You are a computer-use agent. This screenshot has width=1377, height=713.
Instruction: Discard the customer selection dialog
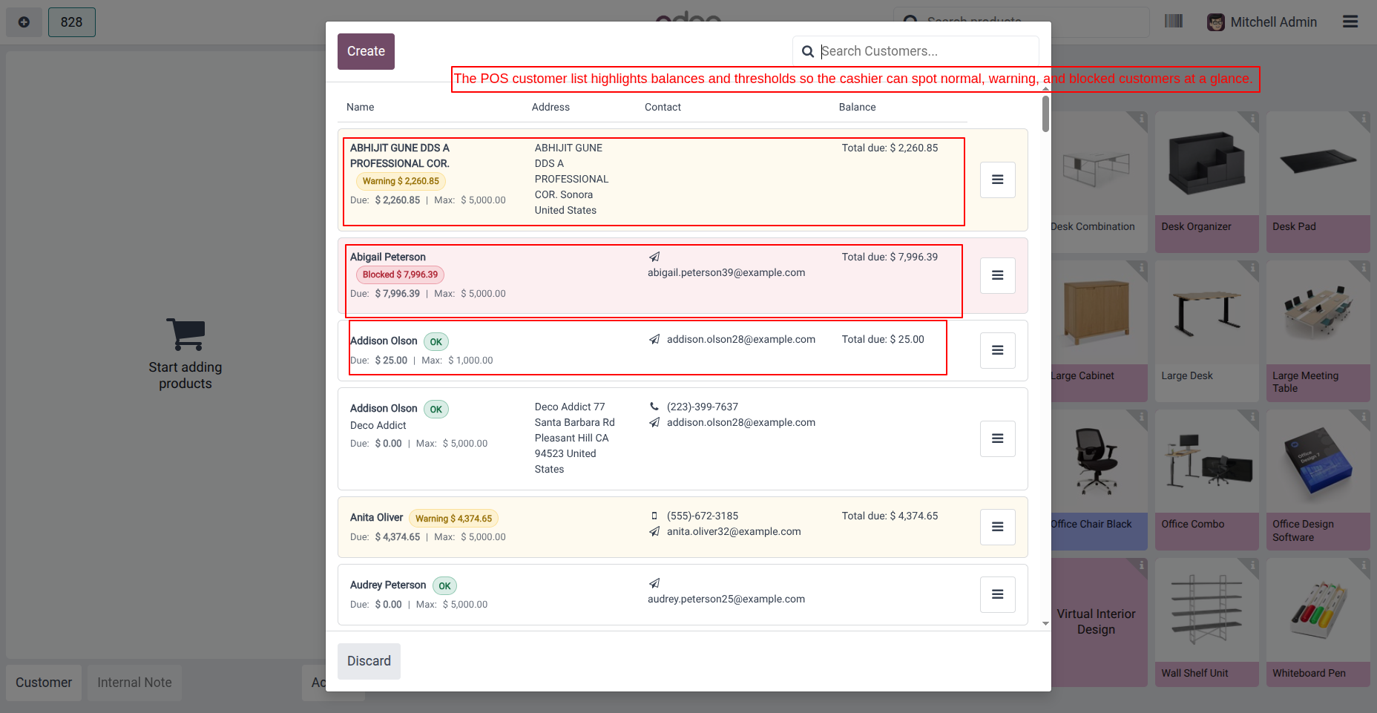[x=369, y=661]
